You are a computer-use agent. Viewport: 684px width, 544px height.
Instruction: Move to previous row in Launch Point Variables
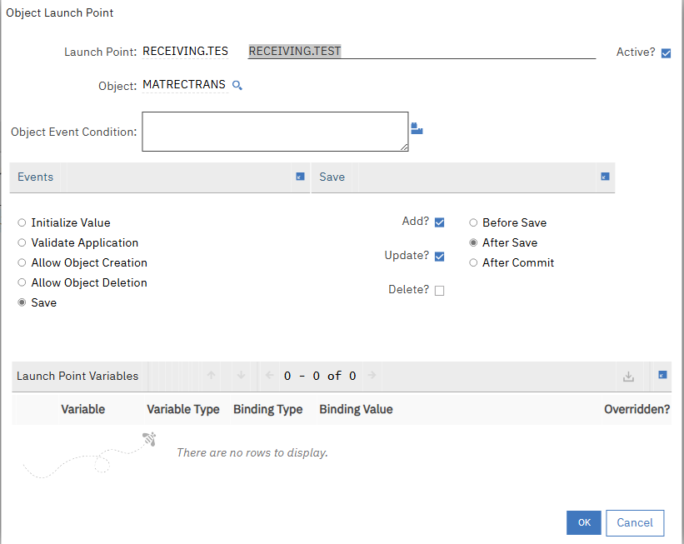[x=212, y=376]
